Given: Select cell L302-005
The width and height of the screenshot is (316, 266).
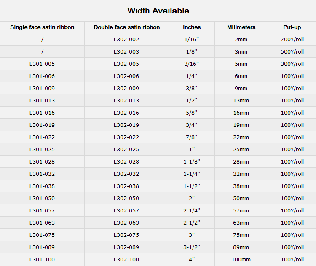Looking at the screenshot, I should click(x=126, y=64).
